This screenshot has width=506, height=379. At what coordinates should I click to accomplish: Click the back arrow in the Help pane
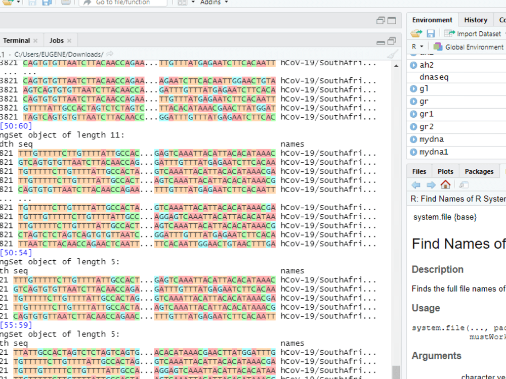[415, 185]
